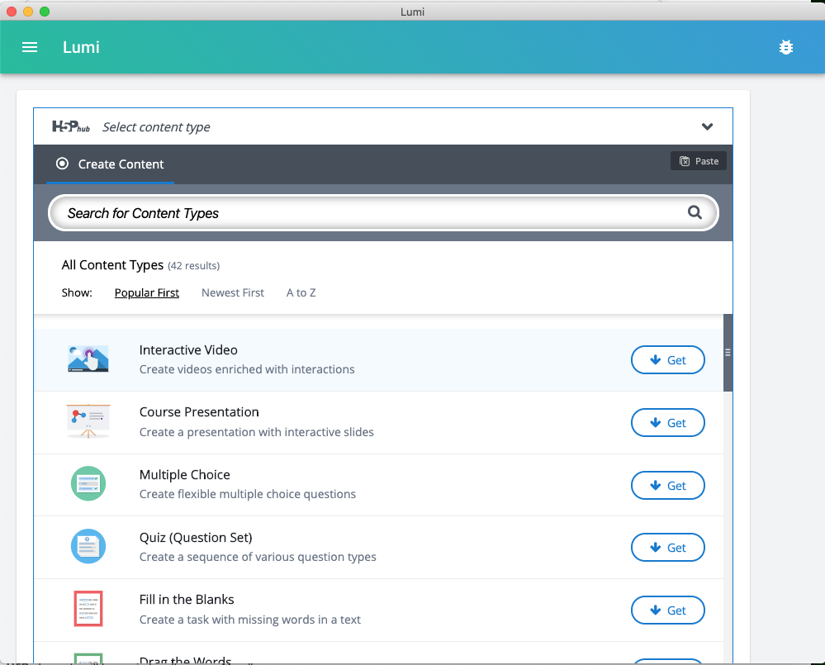The image size is (825, 665).
Task: Click 'Create flexible multiple choice questions' description
Action: 247,494
